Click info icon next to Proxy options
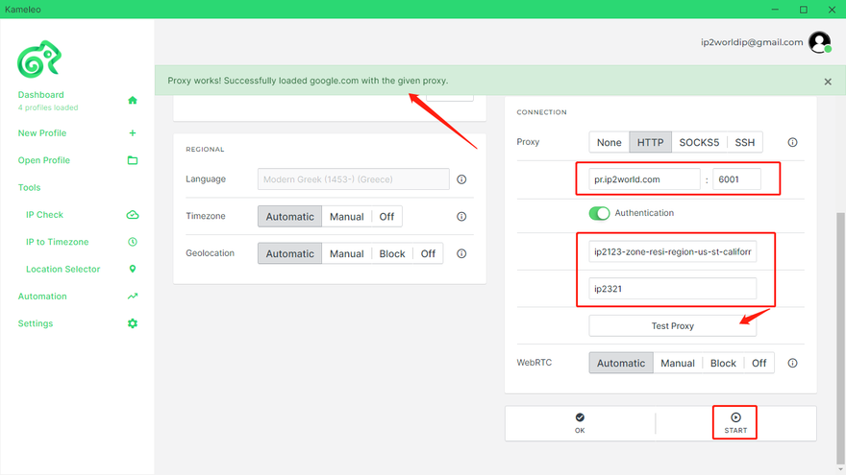This screenshot has width=846, height=475. 792,142
